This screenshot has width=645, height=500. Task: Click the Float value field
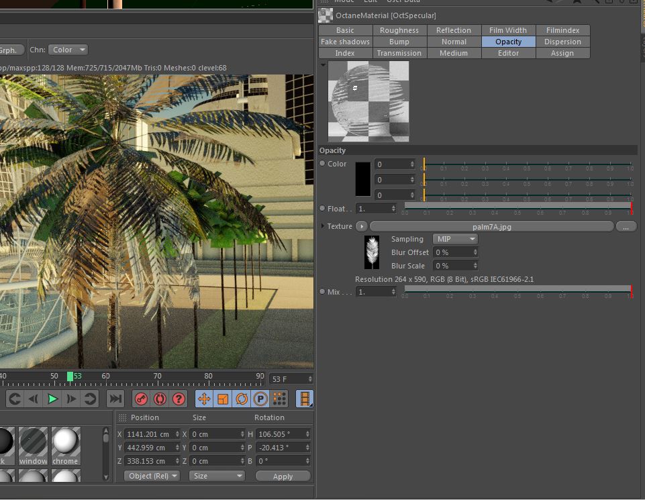point(376,209)
